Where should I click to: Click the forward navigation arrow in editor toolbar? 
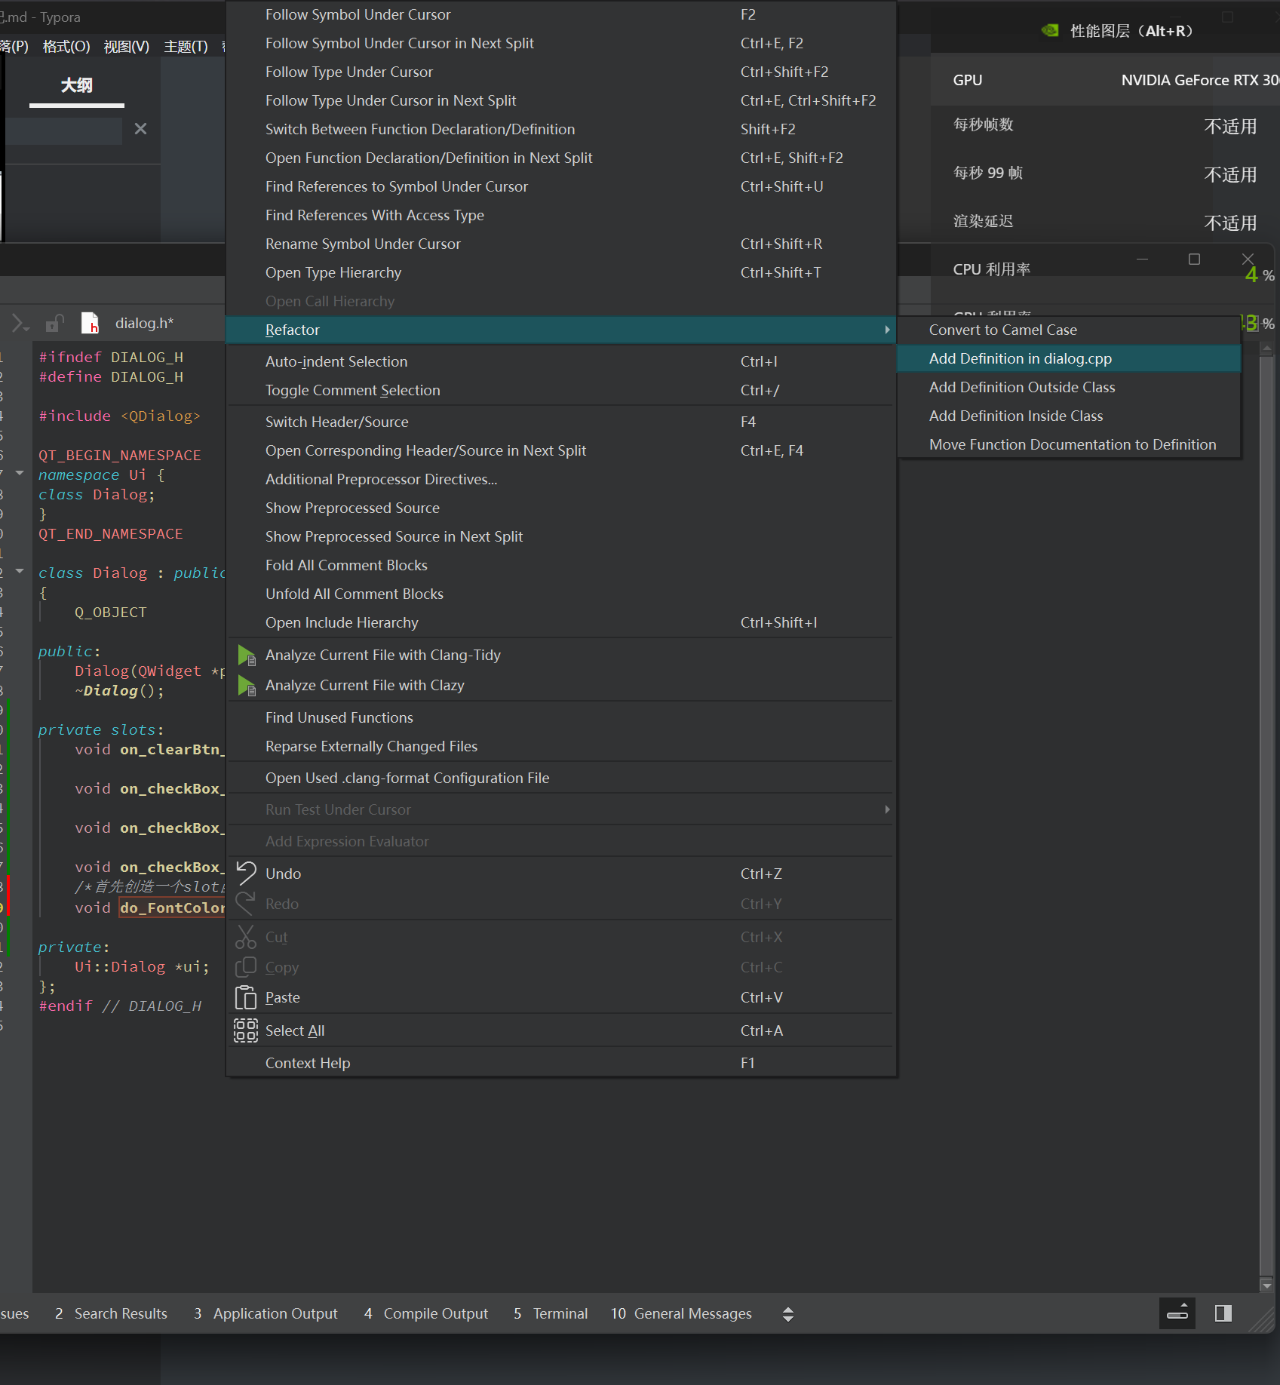[x=17, y=324]
